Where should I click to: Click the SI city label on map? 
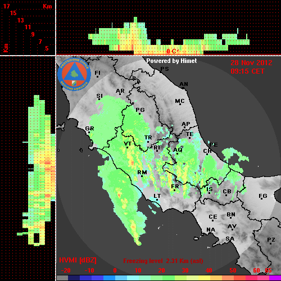(x=99, y=96)
